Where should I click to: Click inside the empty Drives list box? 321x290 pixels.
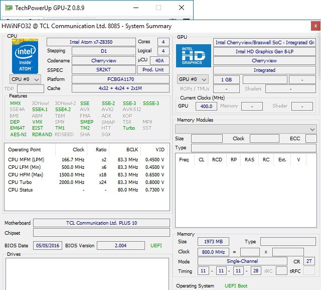(87, 274)
